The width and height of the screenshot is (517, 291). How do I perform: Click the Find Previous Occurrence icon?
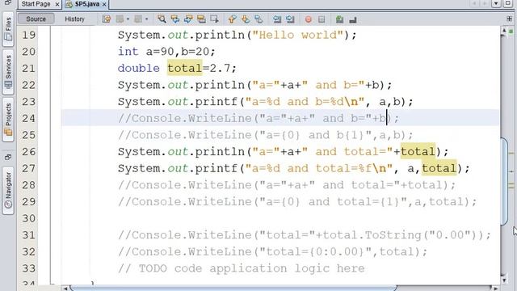coord(174,19)
